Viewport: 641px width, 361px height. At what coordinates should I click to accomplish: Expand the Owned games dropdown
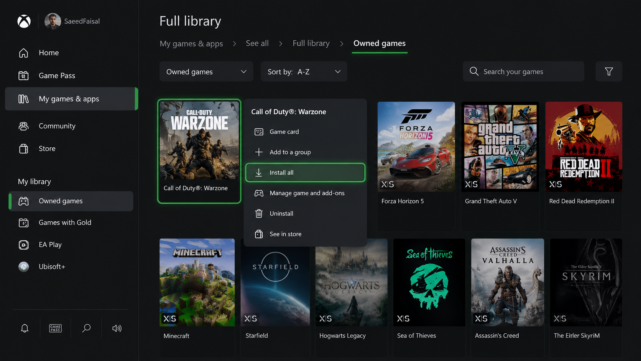(x=206, y=71)
